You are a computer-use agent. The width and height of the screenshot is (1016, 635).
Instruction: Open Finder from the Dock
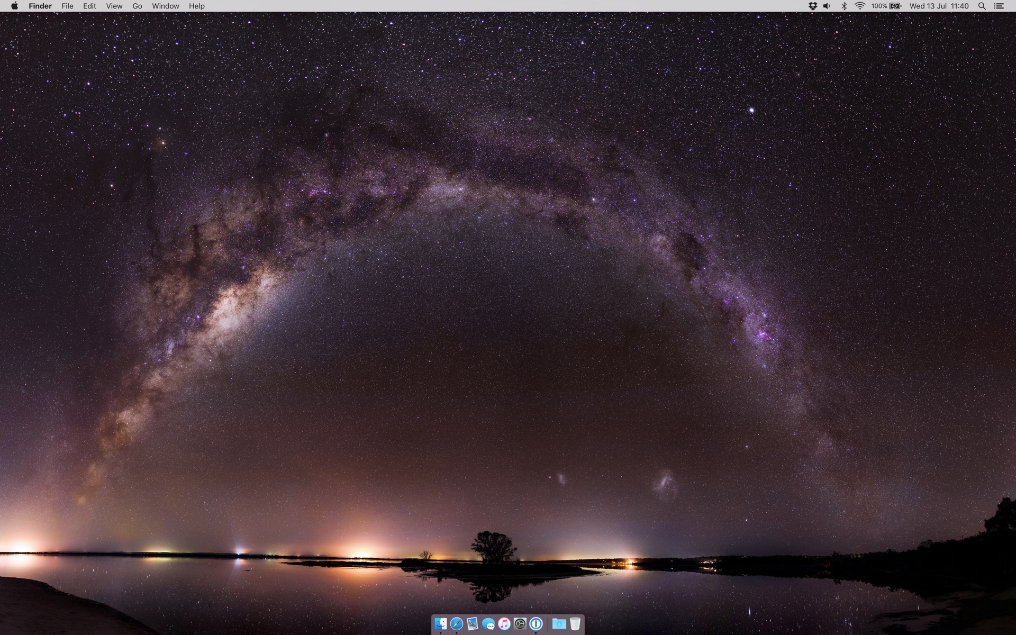click(x=440, y=624)
